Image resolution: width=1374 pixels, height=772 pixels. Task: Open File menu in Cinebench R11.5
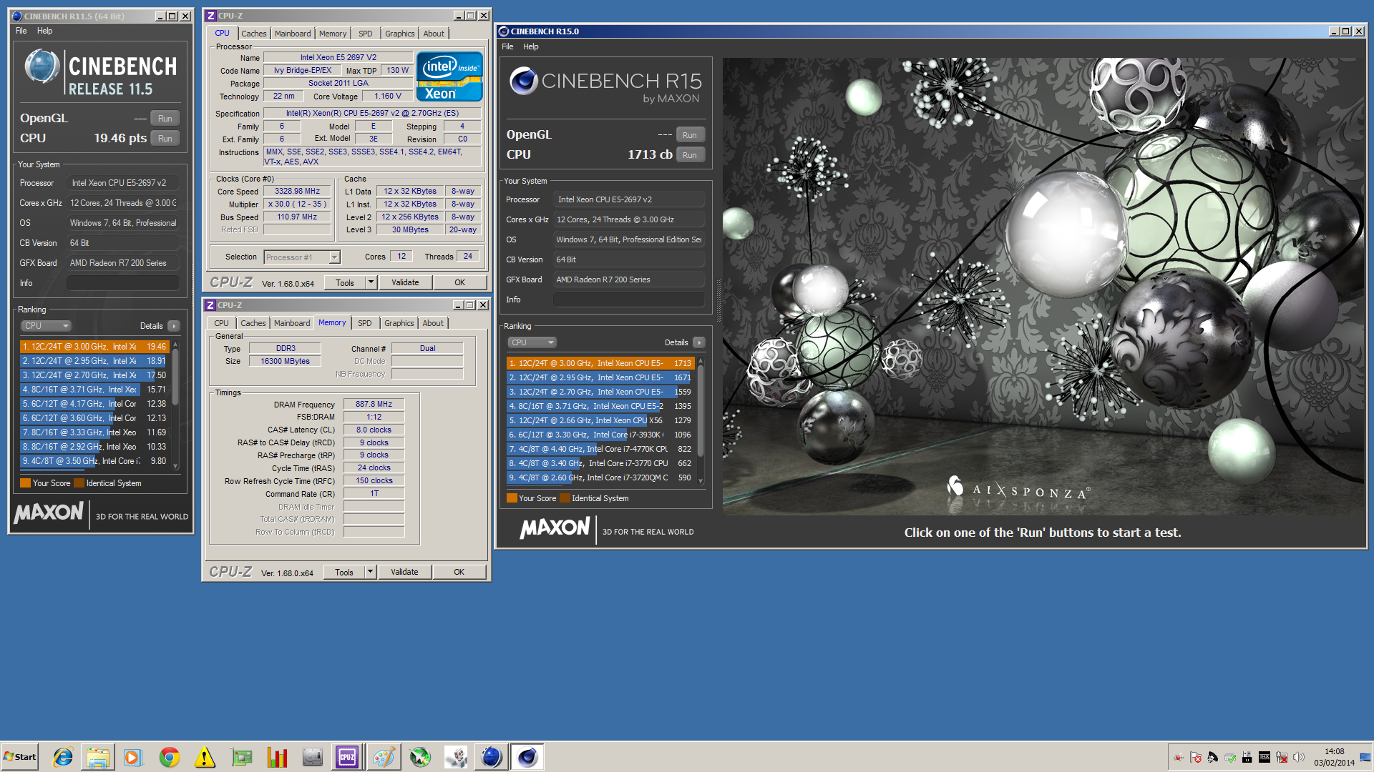click(x=21, y=31)
